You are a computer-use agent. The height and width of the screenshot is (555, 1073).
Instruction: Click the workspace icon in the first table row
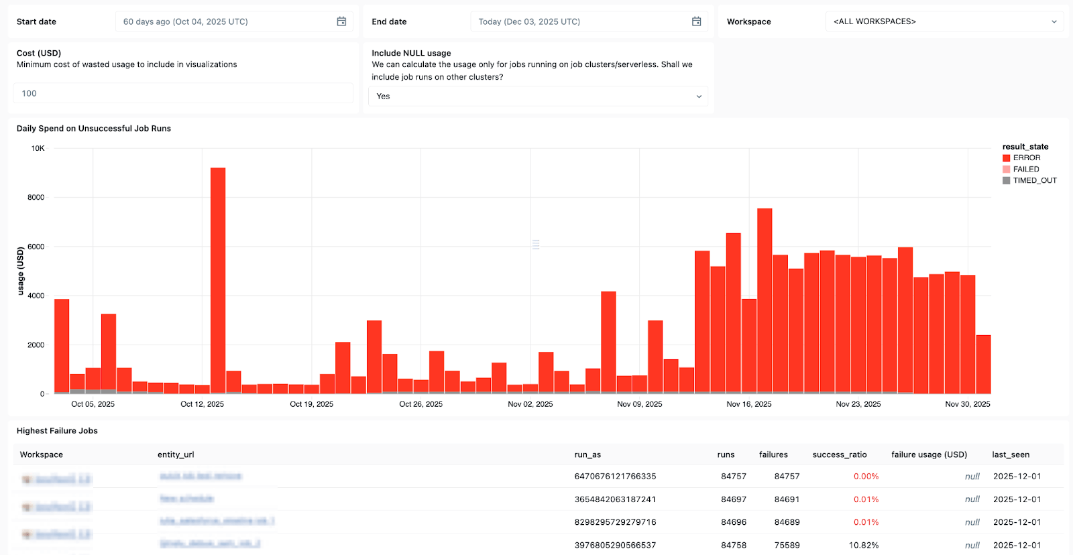(27, 479)
